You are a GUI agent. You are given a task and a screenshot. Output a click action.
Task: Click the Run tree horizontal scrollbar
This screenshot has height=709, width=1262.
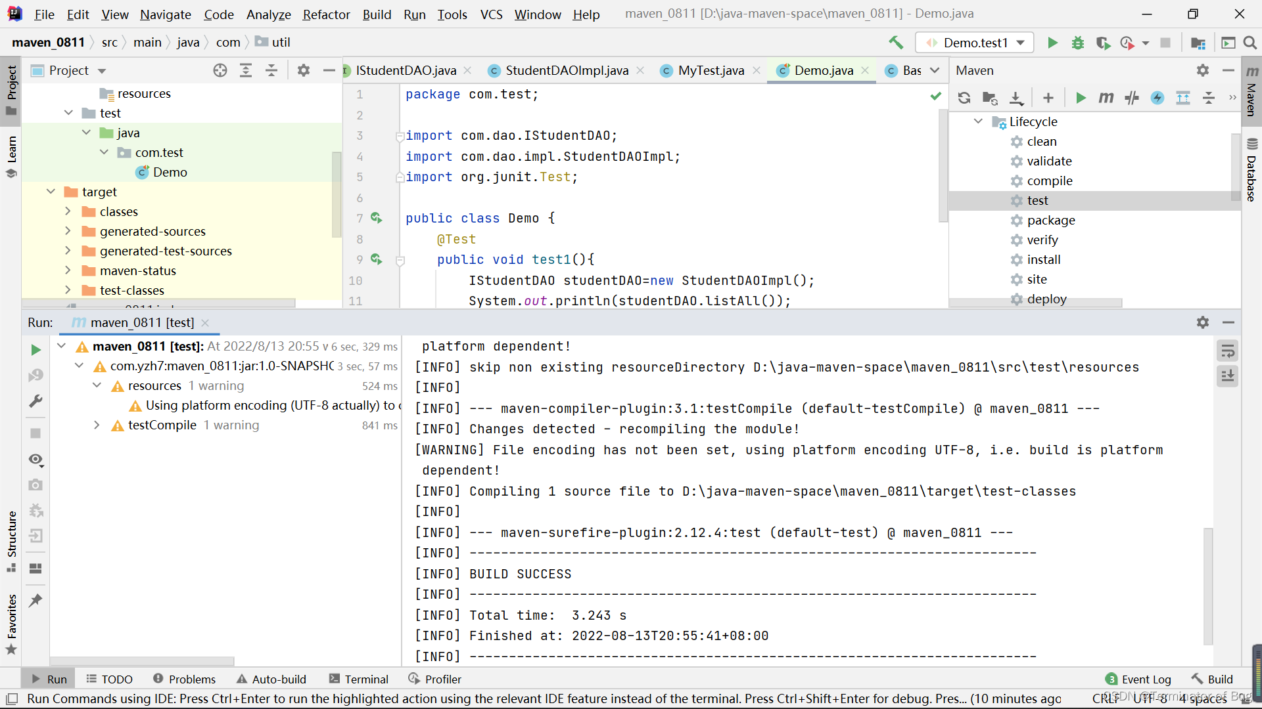[x=142, y=660]
